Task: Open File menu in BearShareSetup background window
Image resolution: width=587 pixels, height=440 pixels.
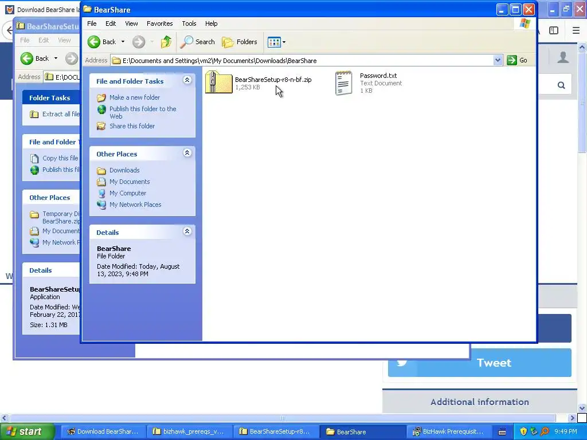Action: point(25,40)
